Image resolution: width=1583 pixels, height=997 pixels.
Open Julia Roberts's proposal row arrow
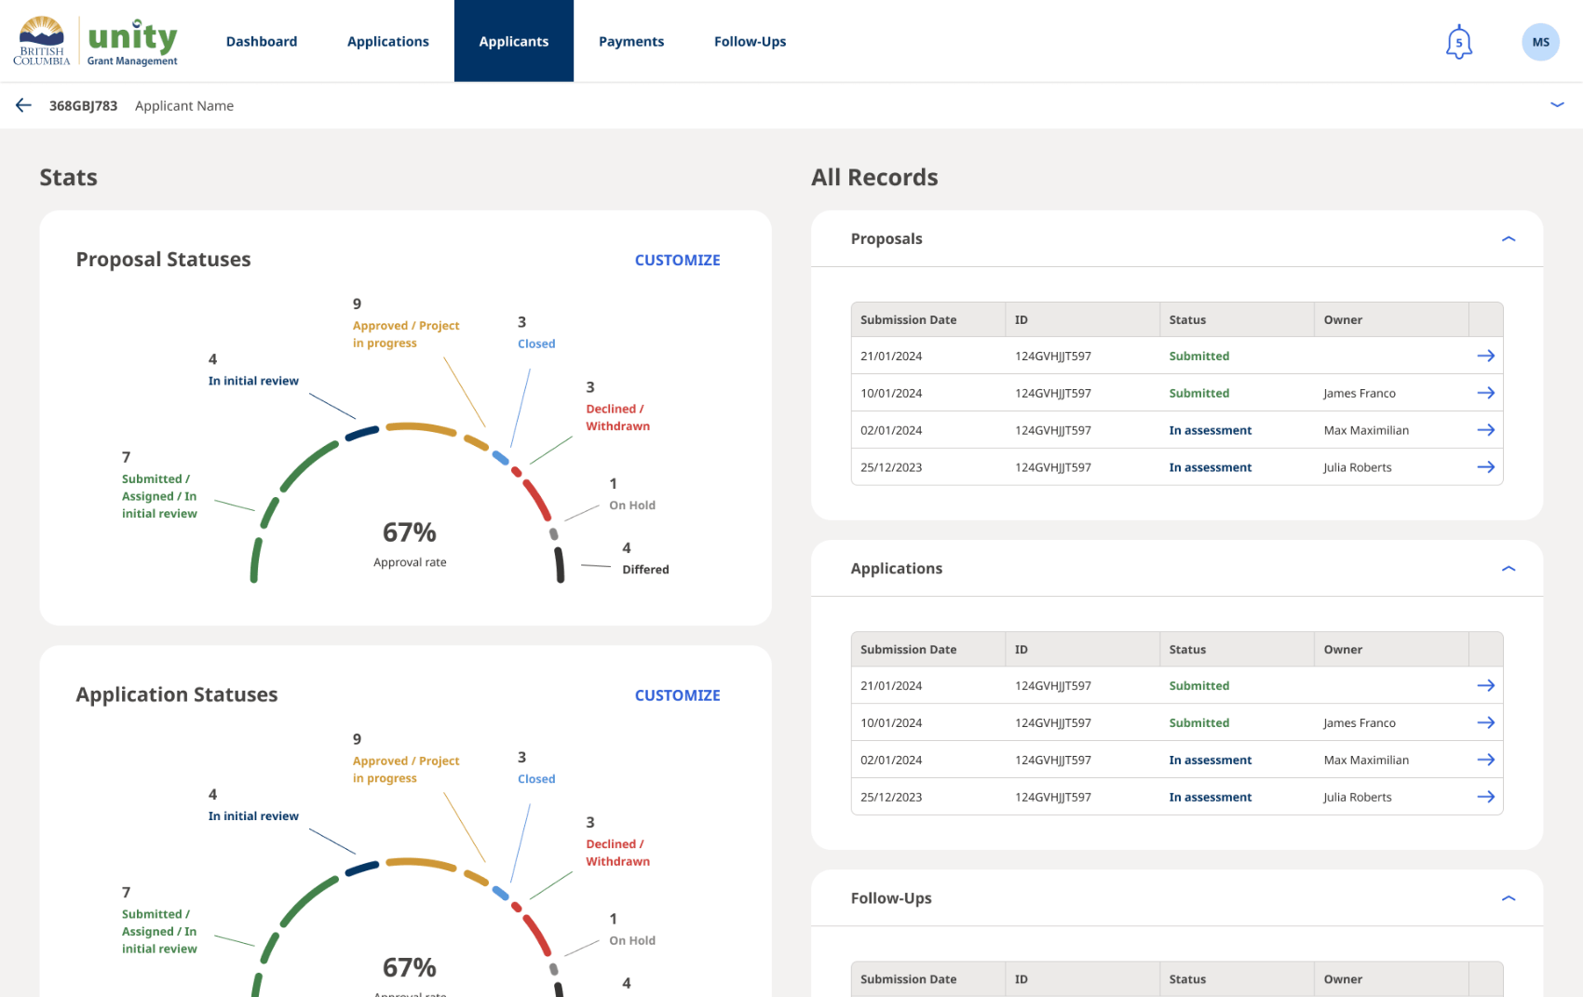point(1485,467)
